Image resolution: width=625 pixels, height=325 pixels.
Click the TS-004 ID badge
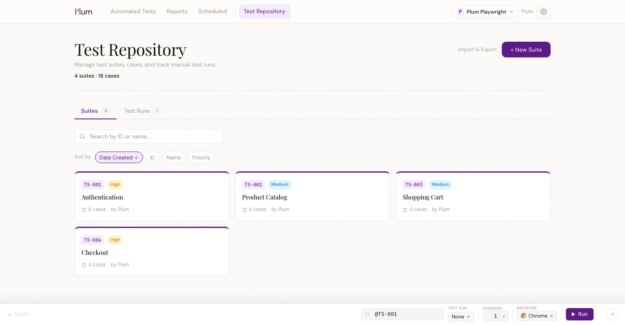coord(93,240)
